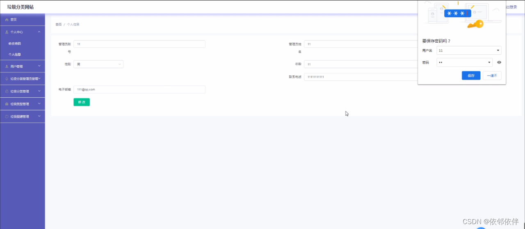
Task: Click the icon beside 垃圾类型管理
Action: [x=7, y=104]
